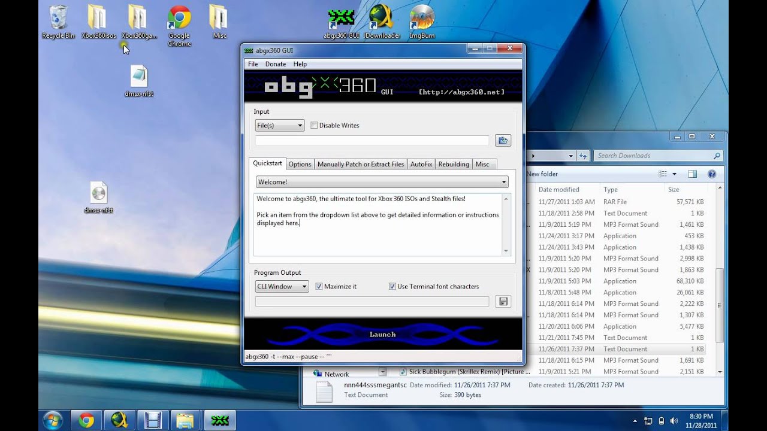Open the Explorer address bar history dropdown
The width and height of the screenshot is (767, 431).
[570, 156]
